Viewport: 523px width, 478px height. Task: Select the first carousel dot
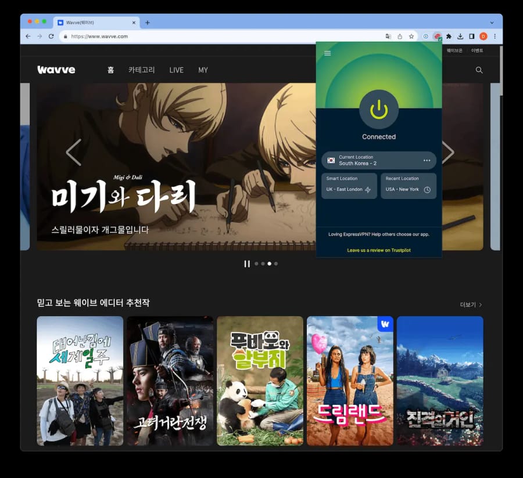(x=256, y=263)
